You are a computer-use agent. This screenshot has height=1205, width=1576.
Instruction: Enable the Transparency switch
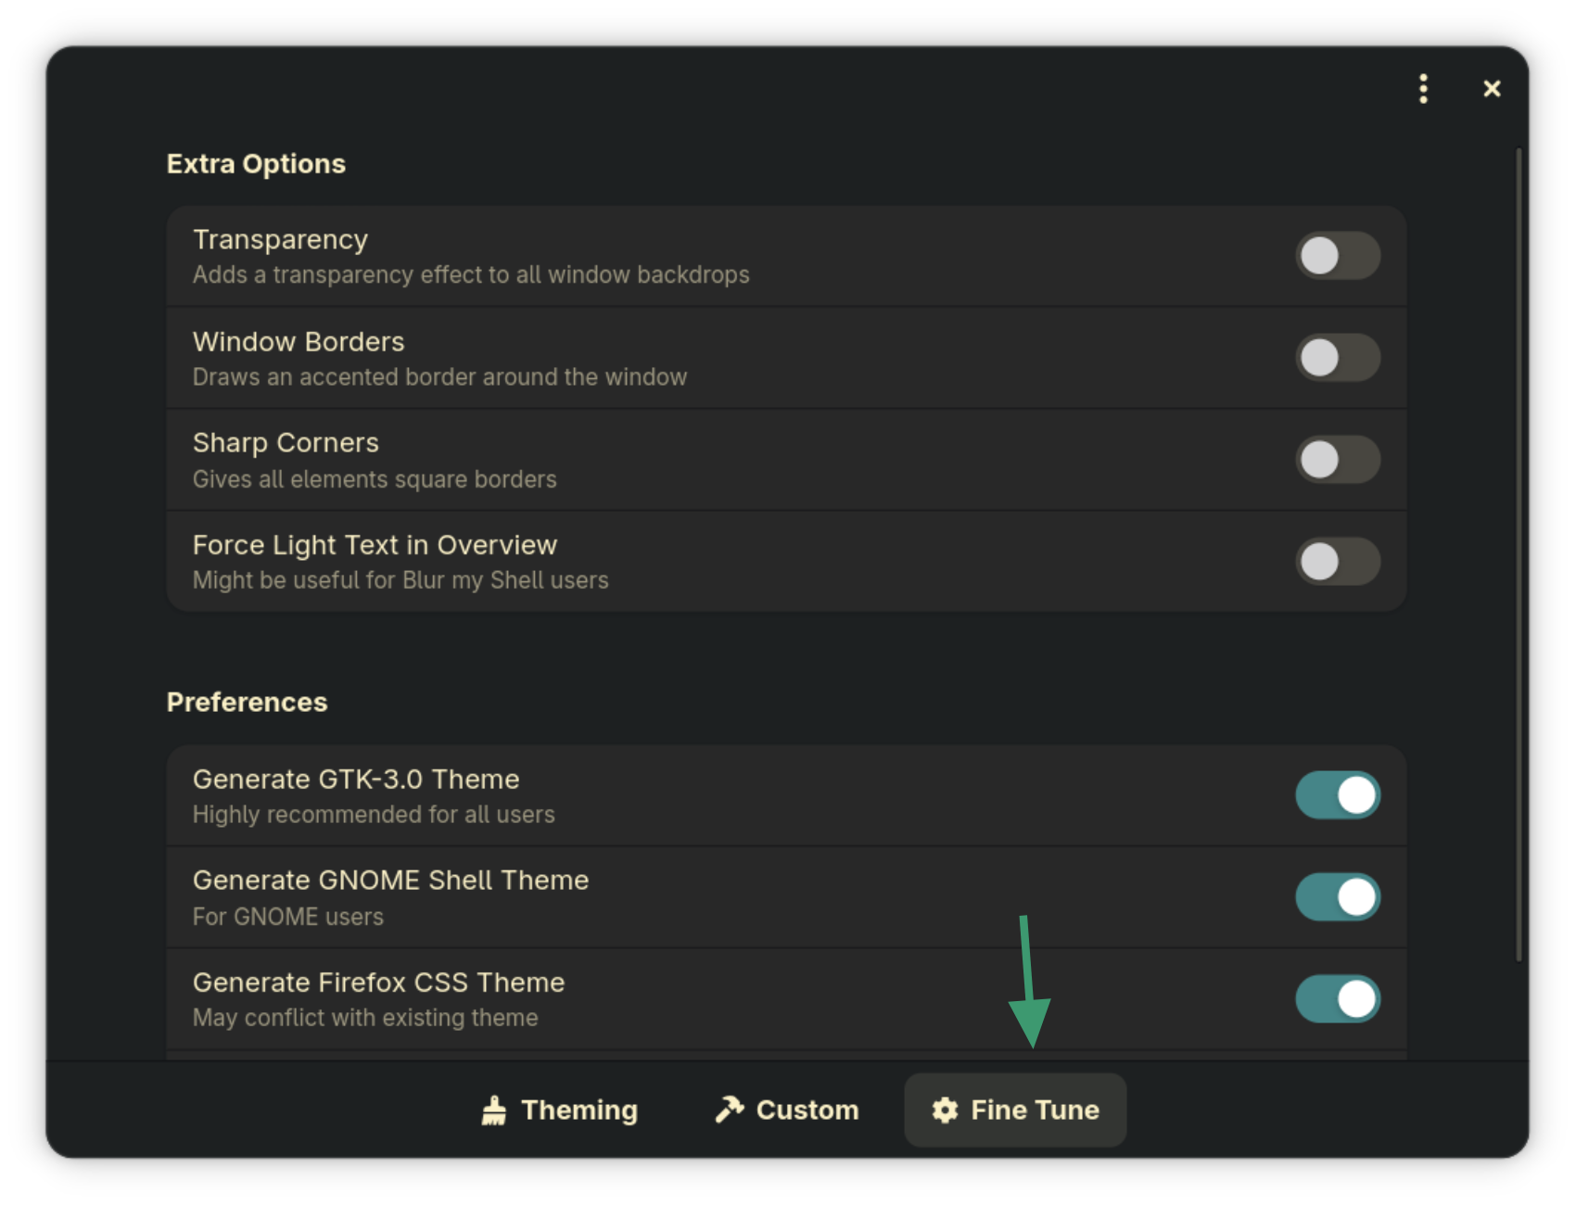(1338, 256)
